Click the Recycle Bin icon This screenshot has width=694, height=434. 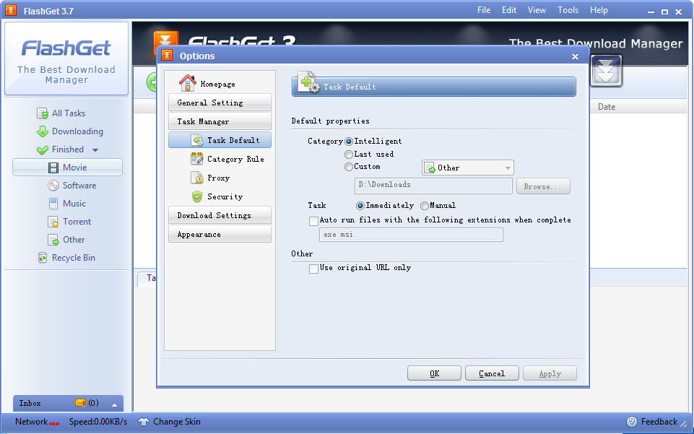43,258
